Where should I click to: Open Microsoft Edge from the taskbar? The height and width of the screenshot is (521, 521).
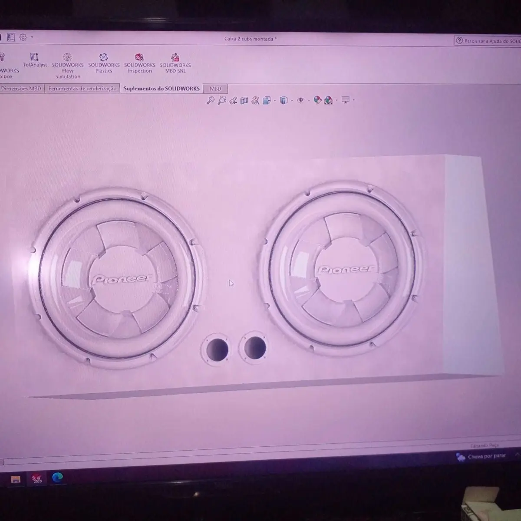pos(57,478)
